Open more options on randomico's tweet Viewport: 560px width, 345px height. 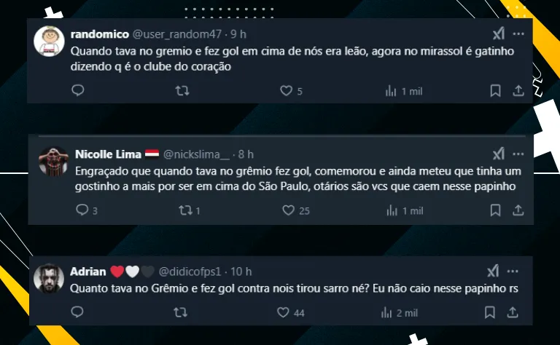click(x=518, y=34)
